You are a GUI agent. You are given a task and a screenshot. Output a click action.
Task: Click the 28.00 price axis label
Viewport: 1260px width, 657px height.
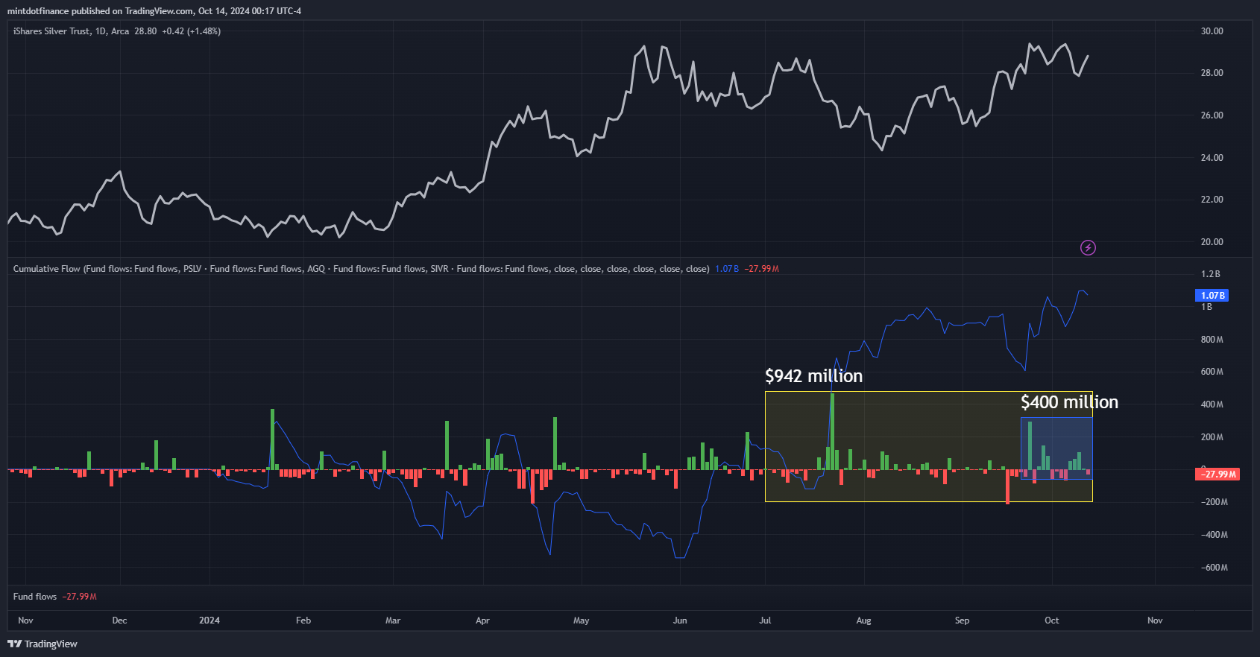pos(1212,73)
